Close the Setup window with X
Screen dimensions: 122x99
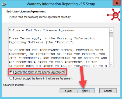(117, 3)
